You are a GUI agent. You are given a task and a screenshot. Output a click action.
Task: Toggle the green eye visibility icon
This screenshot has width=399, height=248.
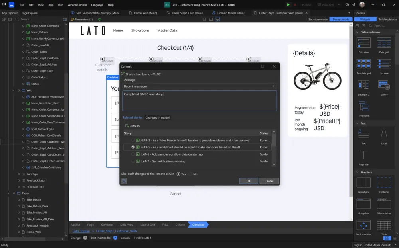click(x=99, y=19)
